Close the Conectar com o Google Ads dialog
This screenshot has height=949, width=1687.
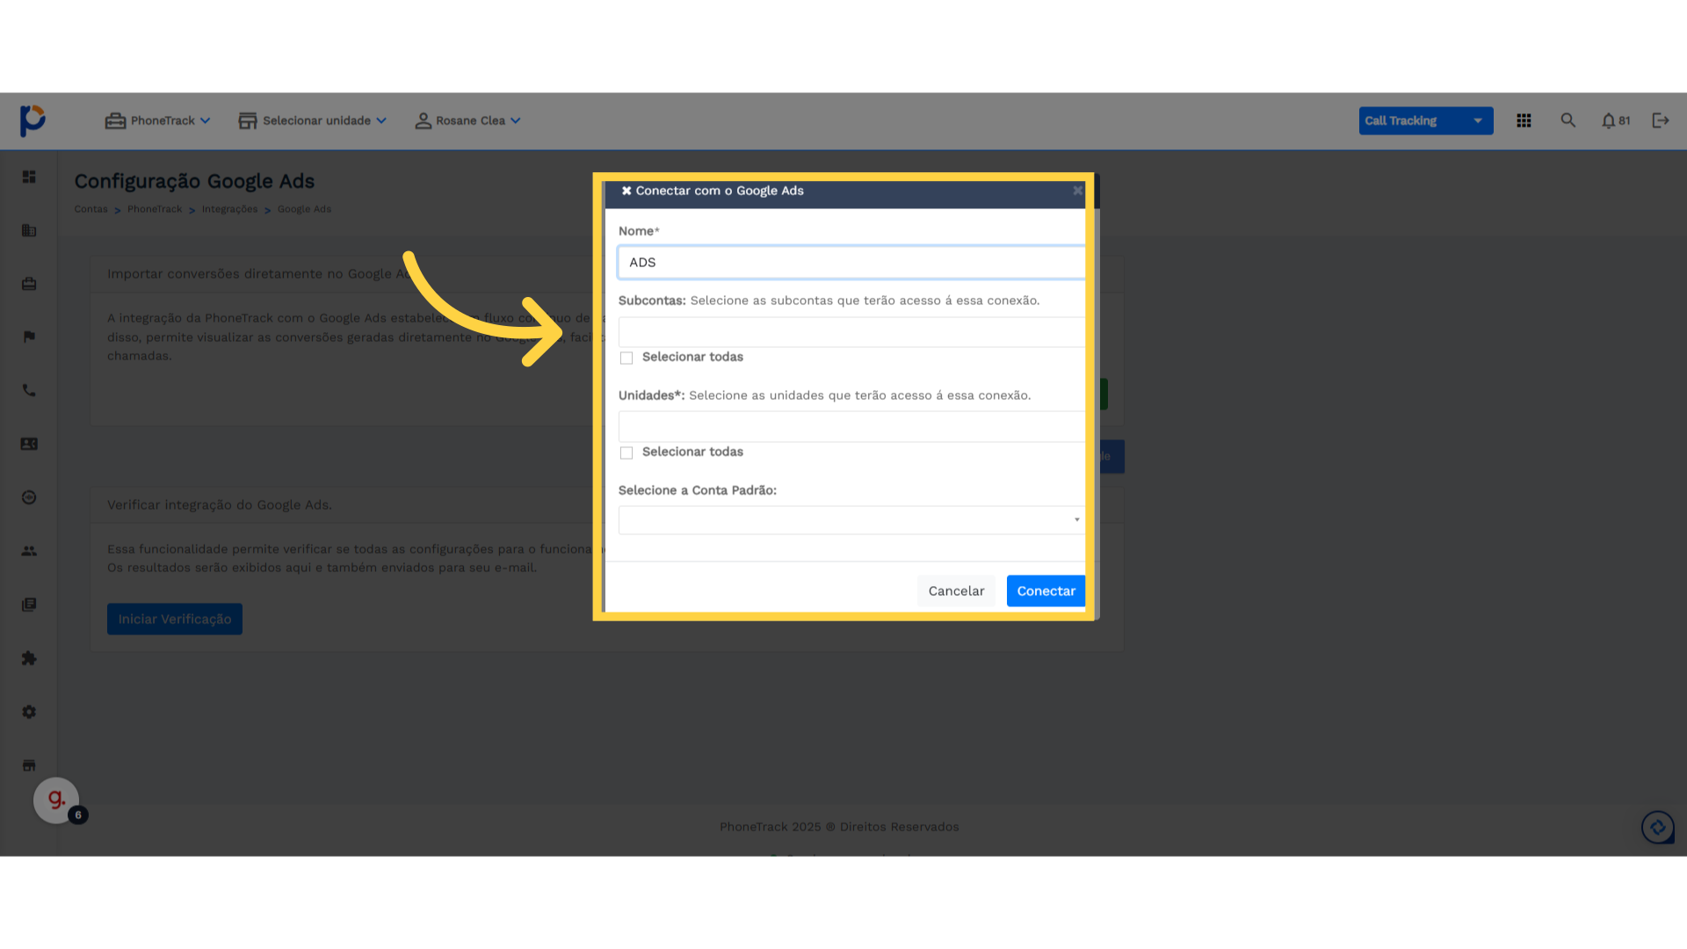pyautogui.click(x=1077, y=191)
